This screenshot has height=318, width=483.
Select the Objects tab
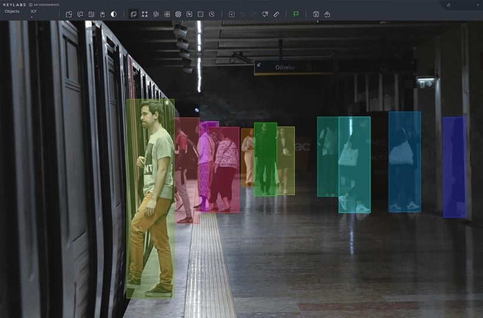pos(12,11)
